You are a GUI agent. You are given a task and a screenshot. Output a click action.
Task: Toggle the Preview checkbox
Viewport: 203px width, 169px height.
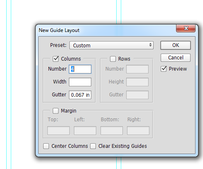[x=164, y=69]
